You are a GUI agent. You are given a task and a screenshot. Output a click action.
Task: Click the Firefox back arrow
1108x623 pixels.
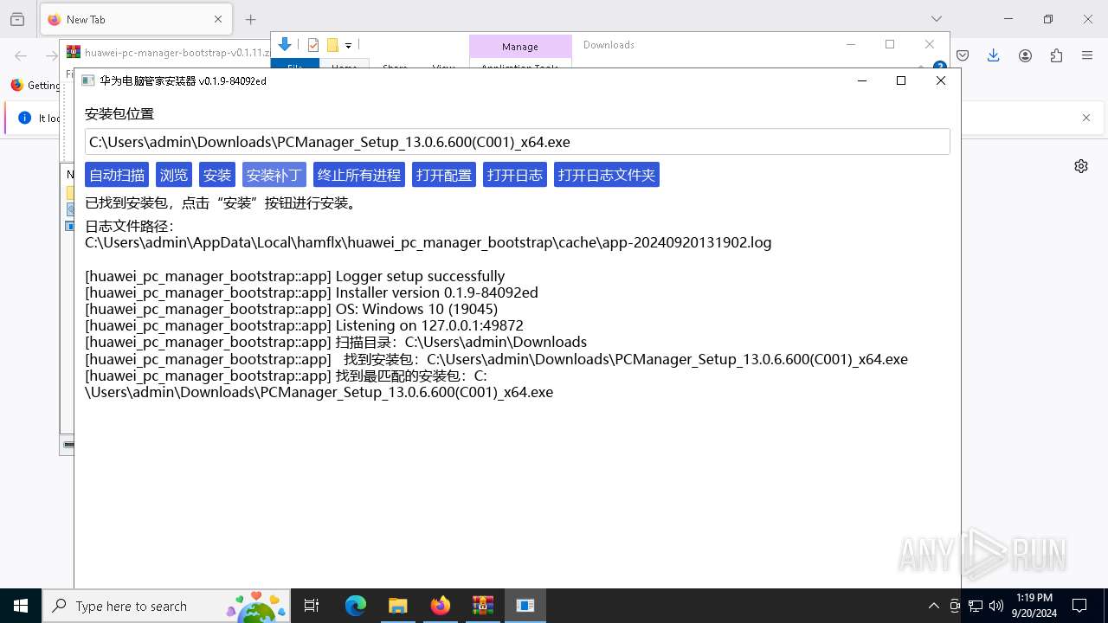pyautogui.click(x=21, y=55)
